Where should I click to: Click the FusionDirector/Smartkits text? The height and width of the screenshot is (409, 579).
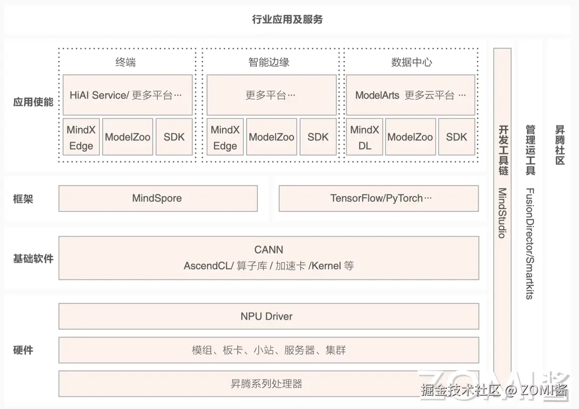point(530,243)
